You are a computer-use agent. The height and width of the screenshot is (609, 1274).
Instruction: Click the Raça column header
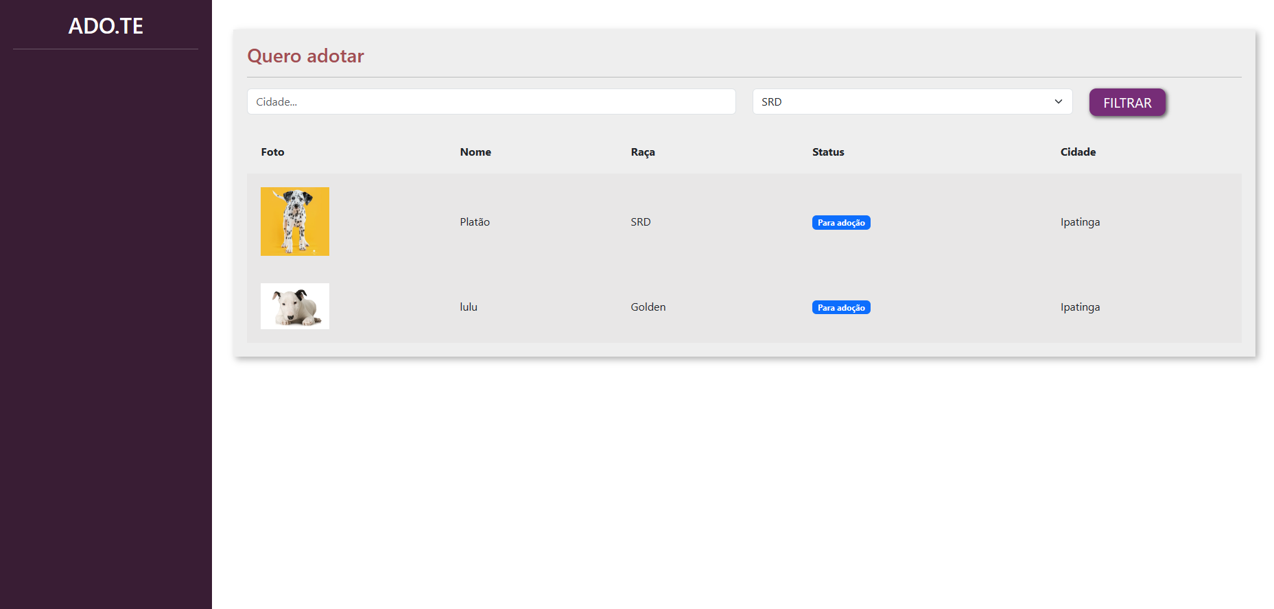[643, 152]
